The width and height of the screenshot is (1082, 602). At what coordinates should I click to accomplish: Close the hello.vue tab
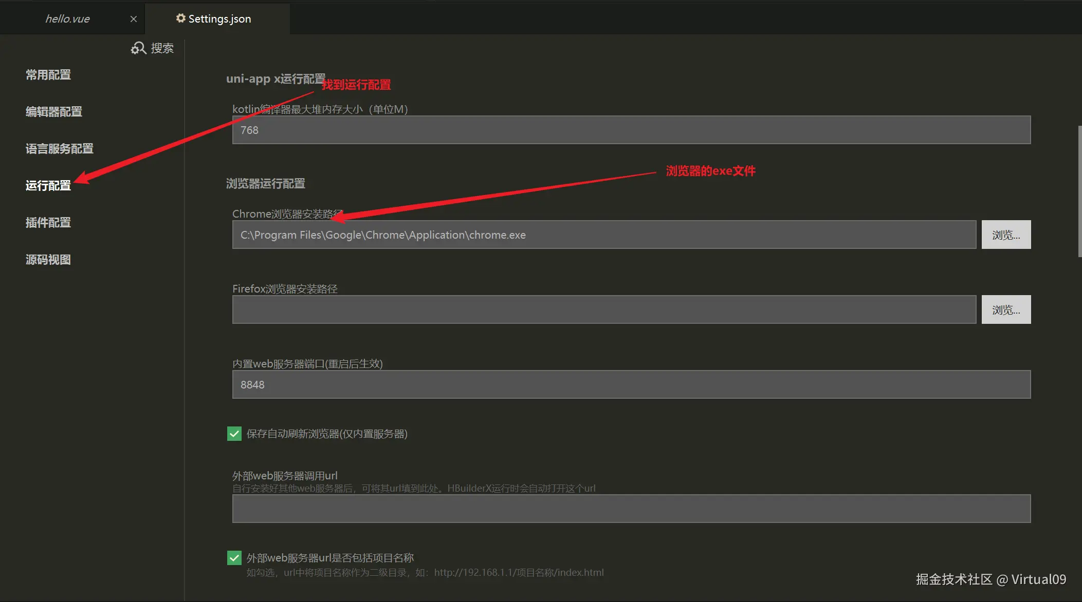click(134, 19)
